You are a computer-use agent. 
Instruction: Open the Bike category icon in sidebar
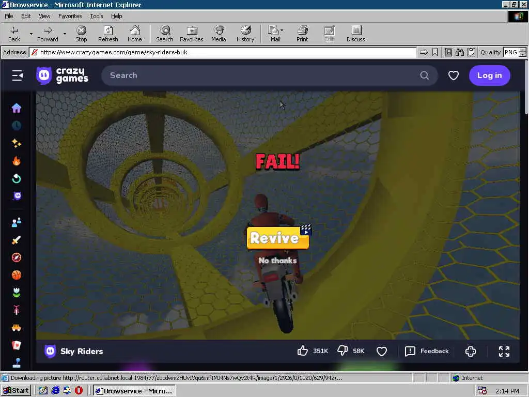tap(16, 310)
